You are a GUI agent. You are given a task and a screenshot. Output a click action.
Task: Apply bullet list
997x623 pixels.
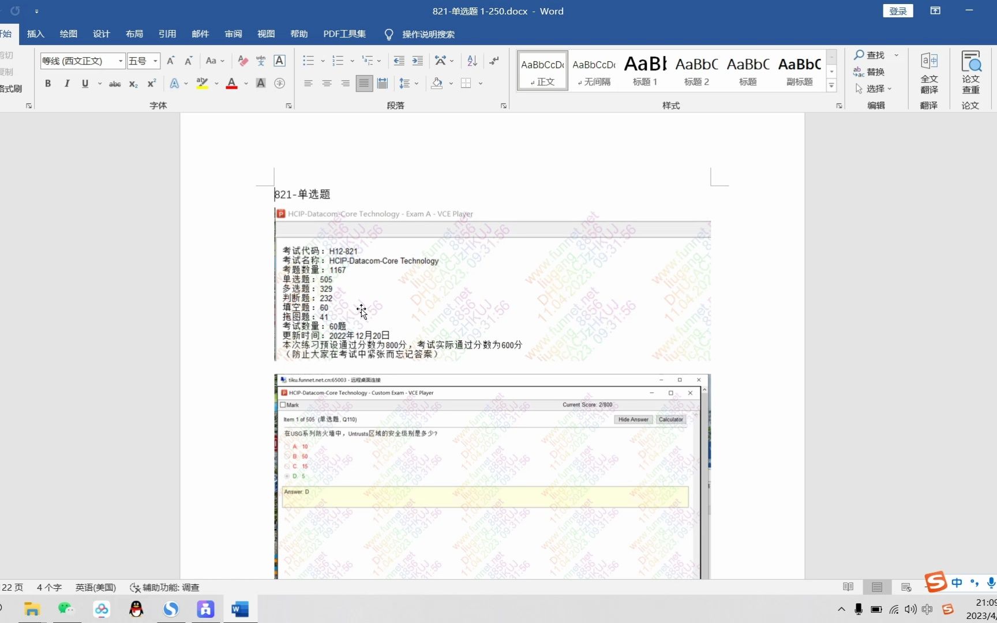[x=309, y=61]
